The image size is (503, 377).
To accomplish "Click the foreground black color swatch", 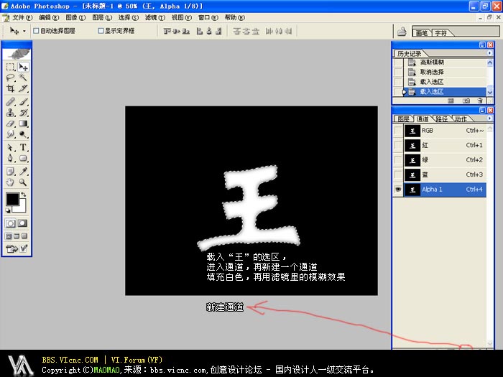I will 13,199.
